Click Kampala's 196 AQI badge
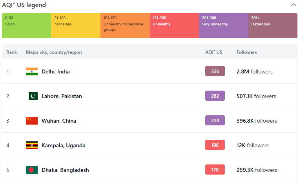 pos(215,145)
